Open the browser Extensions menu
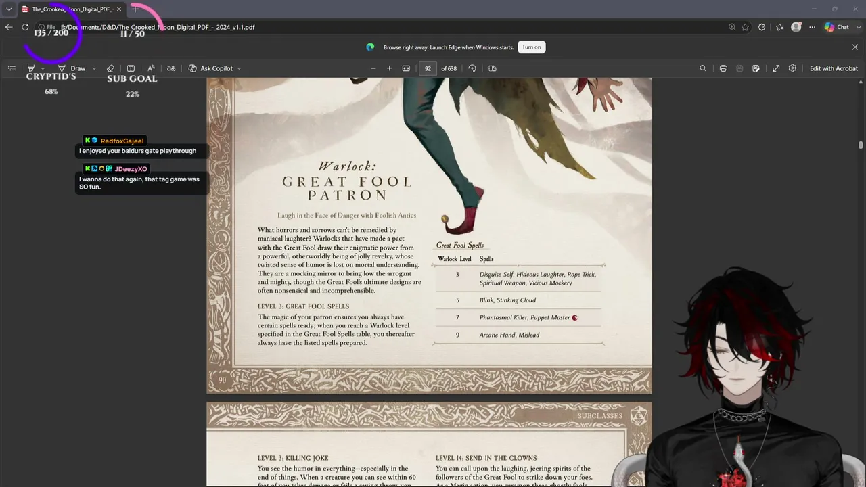Viewport: 866px width, 487px height. coord(762,27)
